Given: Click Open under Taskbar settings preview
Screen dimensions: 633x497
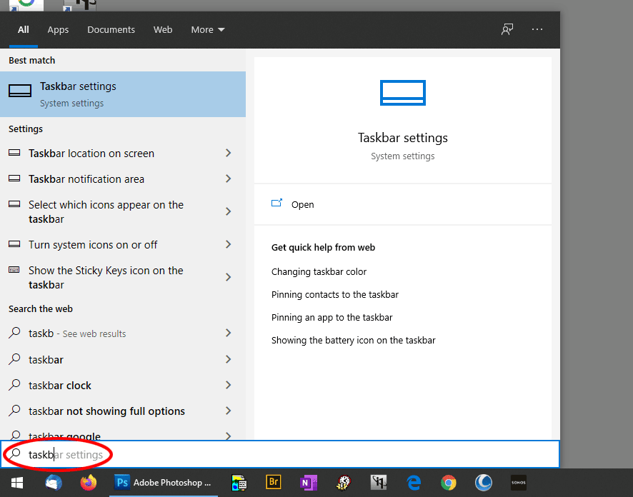Looking at the screenshot, I should [302, 205].
